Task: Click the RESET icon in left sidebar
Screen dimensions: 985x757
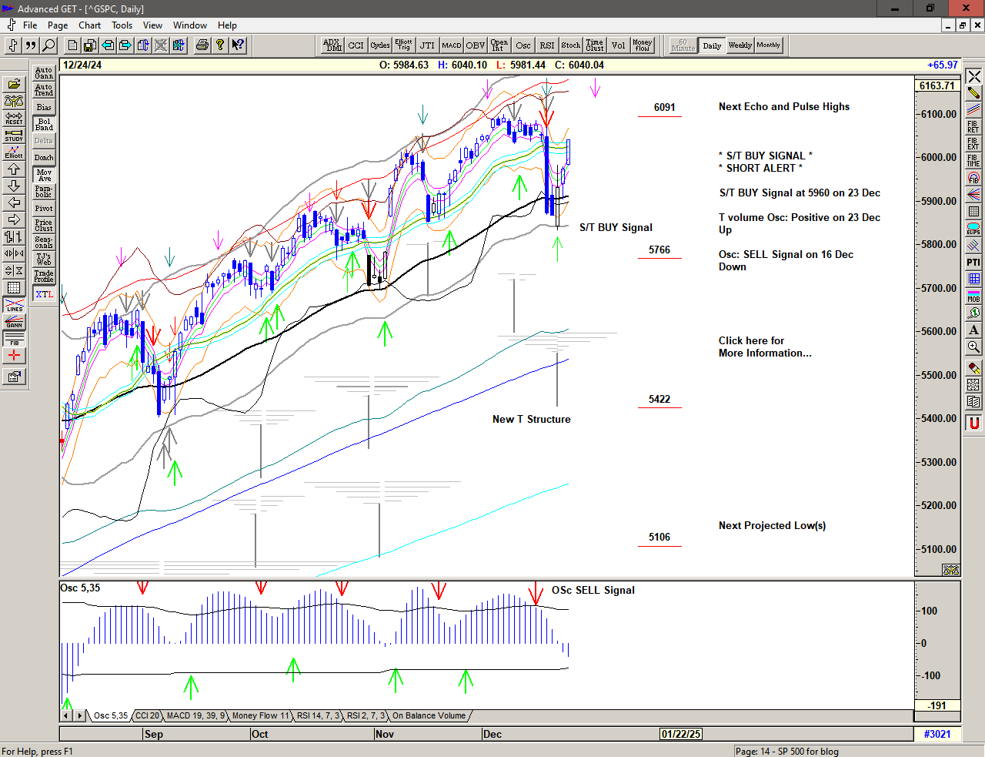Action: (x=14, y=119)
